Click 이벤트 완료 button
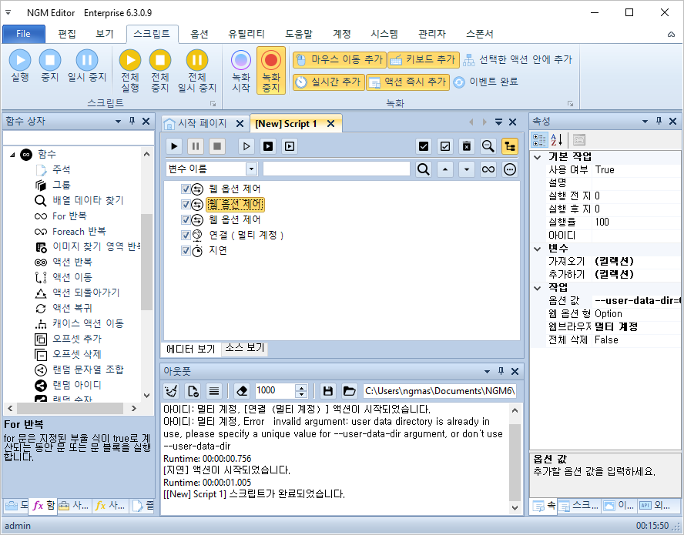The width and height of the screenshot is (684, 535). [485, 82]
